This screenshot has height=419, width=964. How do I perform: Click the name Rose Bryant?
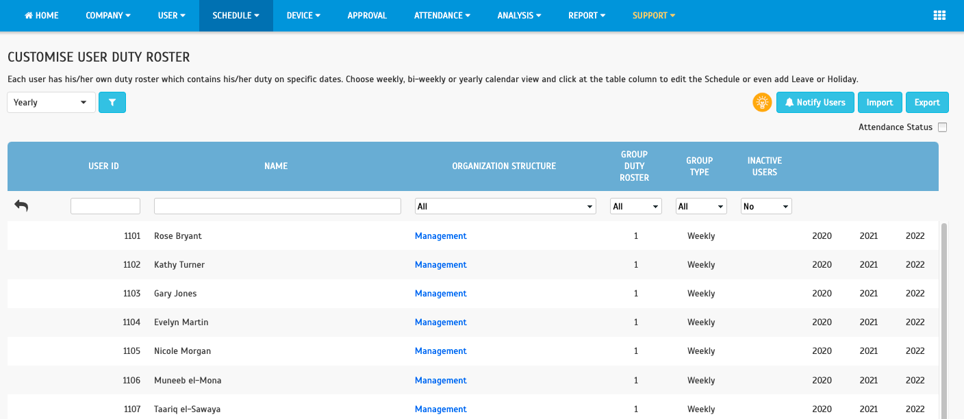pyautogui.click(x=178, y=236)
